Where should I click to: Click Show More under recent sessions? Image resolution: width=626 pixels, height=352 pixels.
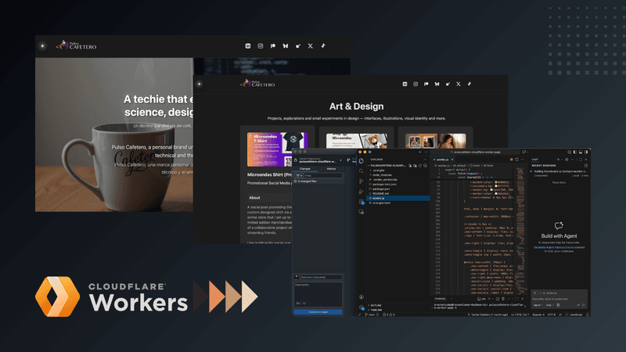pyautogui.click(x=559, y=182)
